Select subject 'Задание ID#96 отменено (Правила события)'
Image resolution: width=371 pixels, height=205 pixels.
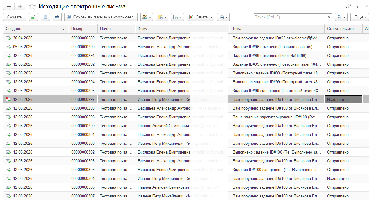point(272,47)
